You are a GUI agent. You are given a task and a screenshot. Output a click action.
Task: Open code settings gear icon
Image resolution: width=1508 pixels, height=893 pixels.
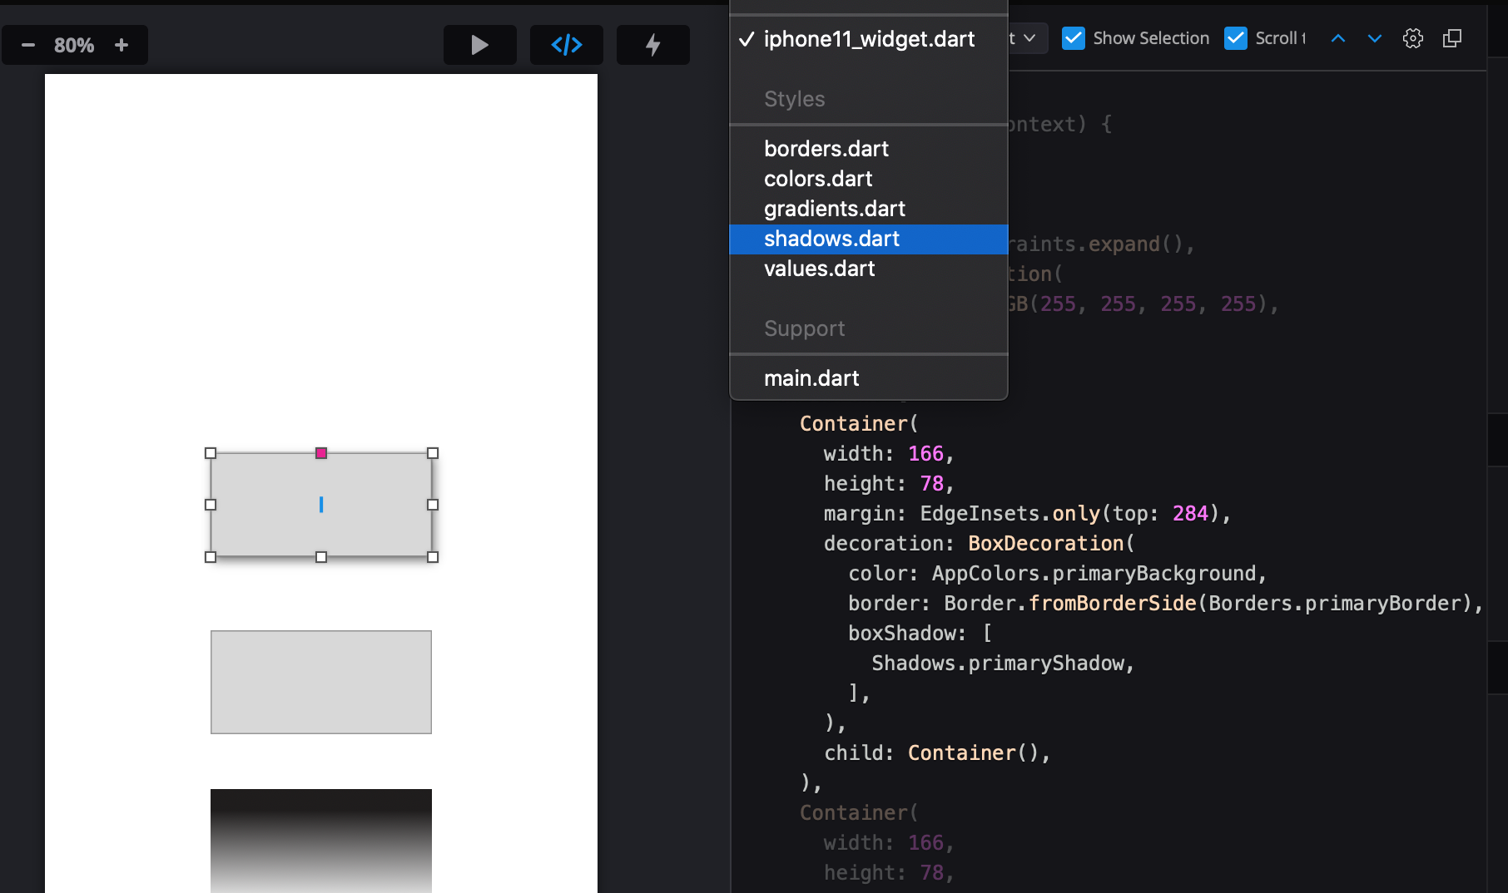tap(1413, 38)
